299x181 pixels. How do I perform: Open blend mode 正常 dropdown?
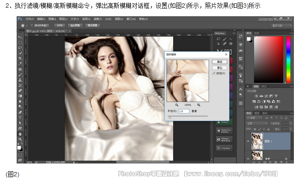point(257,123)
